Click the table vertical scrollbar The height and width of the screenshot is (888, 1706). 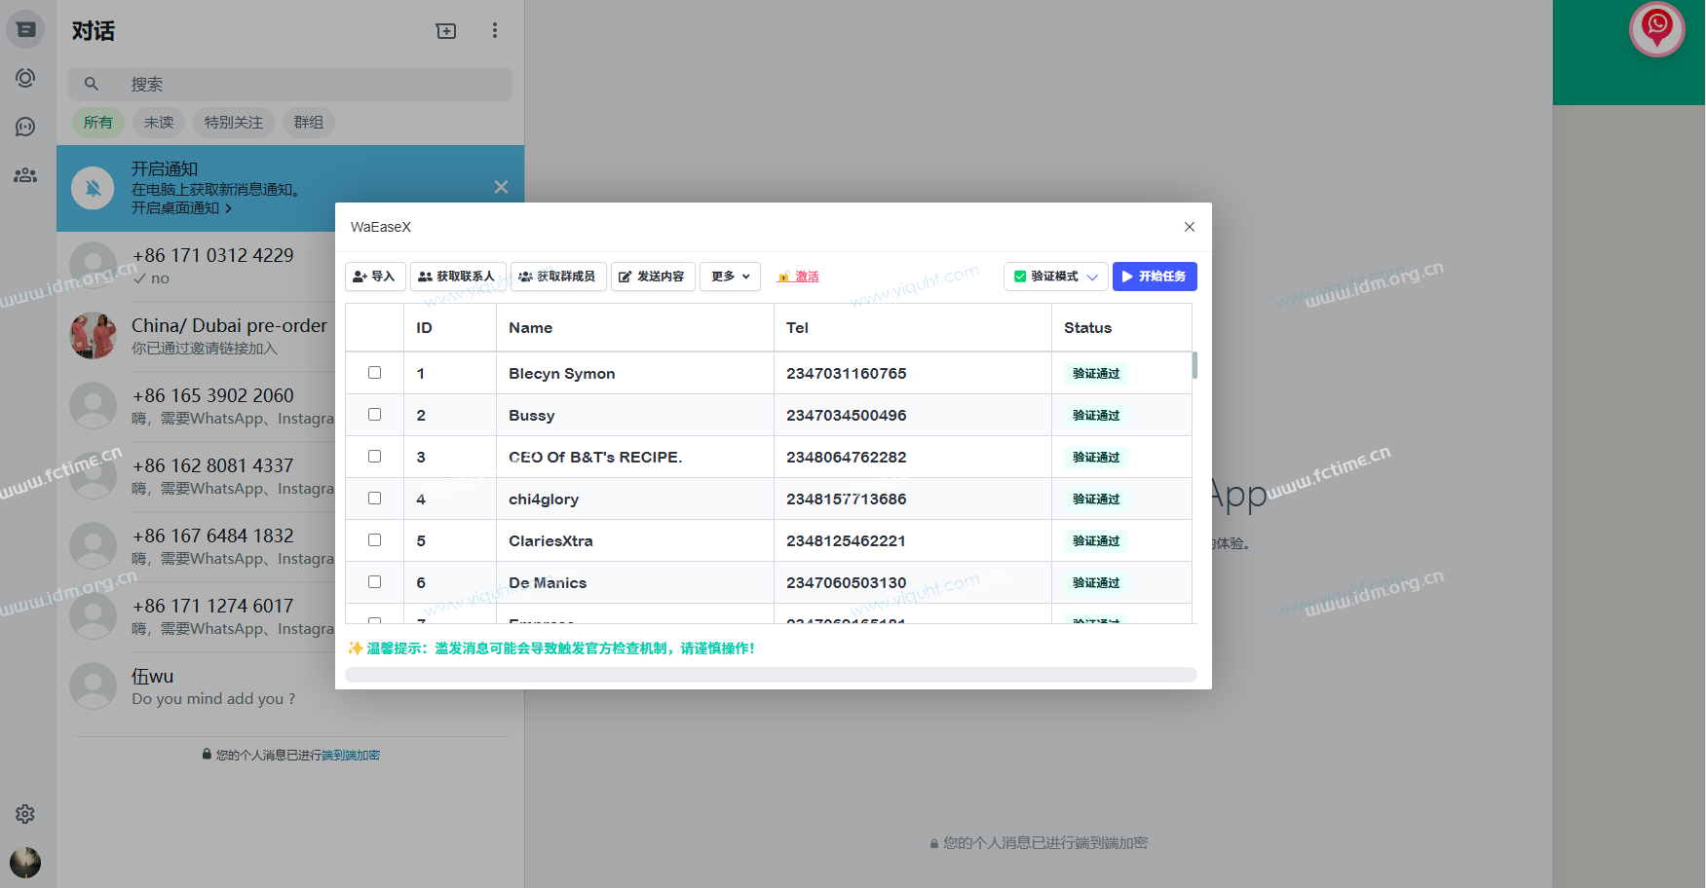coord(1194,365)
